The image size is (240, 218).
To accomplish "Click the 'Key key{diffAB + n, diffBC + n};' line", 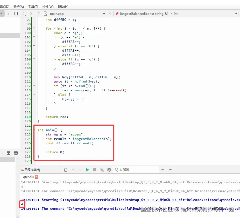I will click(x=87, y=77).
